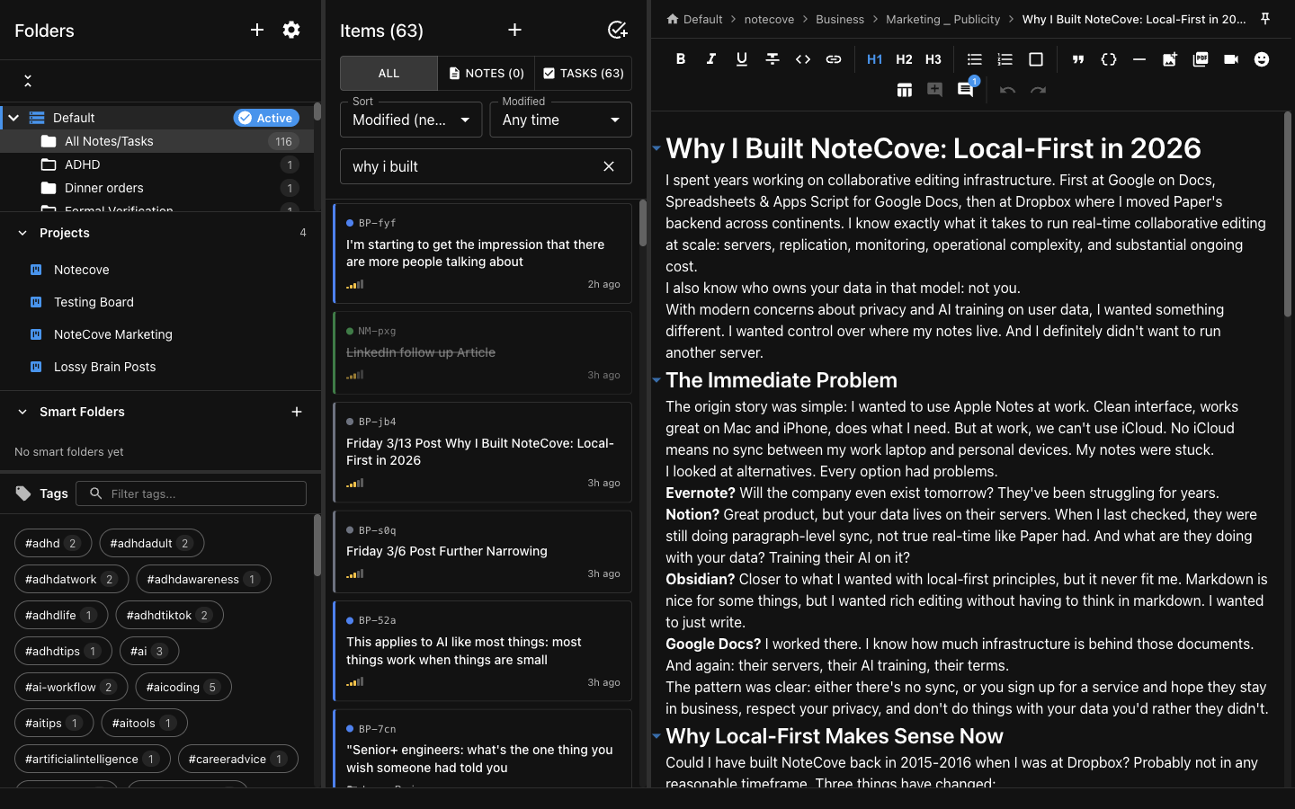Filter by the #aicoding tag
This screenshot has width=1295, height=809.
183,687
